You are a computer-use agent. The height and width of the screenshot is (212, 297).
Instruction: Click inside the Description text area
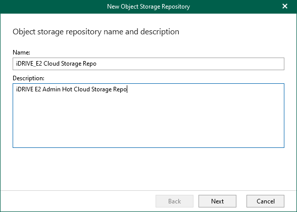click(148, 116)
